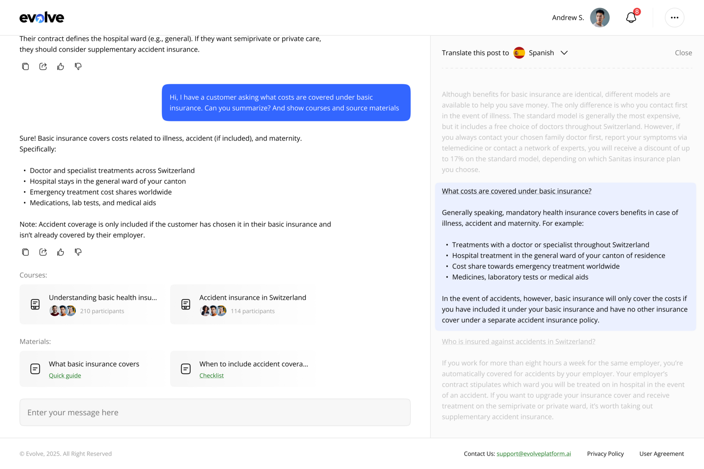Dislike the basic insurance summary reply
The width and height of the screenshot is (704, 469).
(x=78, y=252)
